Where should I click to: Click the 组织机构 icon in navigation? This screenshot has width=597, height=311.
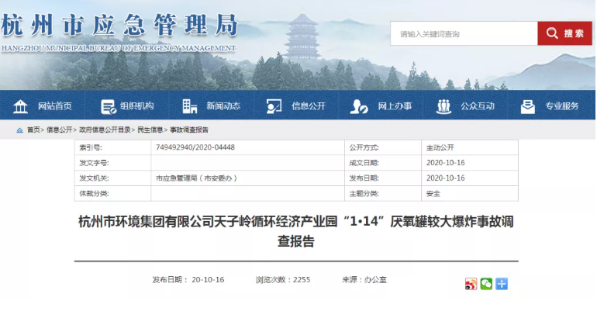pos(108,106)
